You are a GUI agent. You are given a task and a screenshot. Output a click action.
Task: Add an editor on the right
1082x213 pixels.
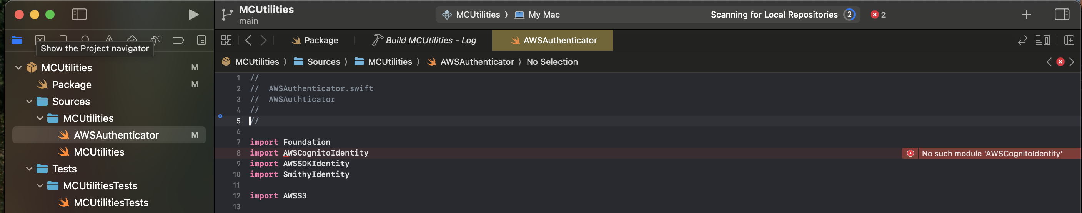pos(1069,40)
